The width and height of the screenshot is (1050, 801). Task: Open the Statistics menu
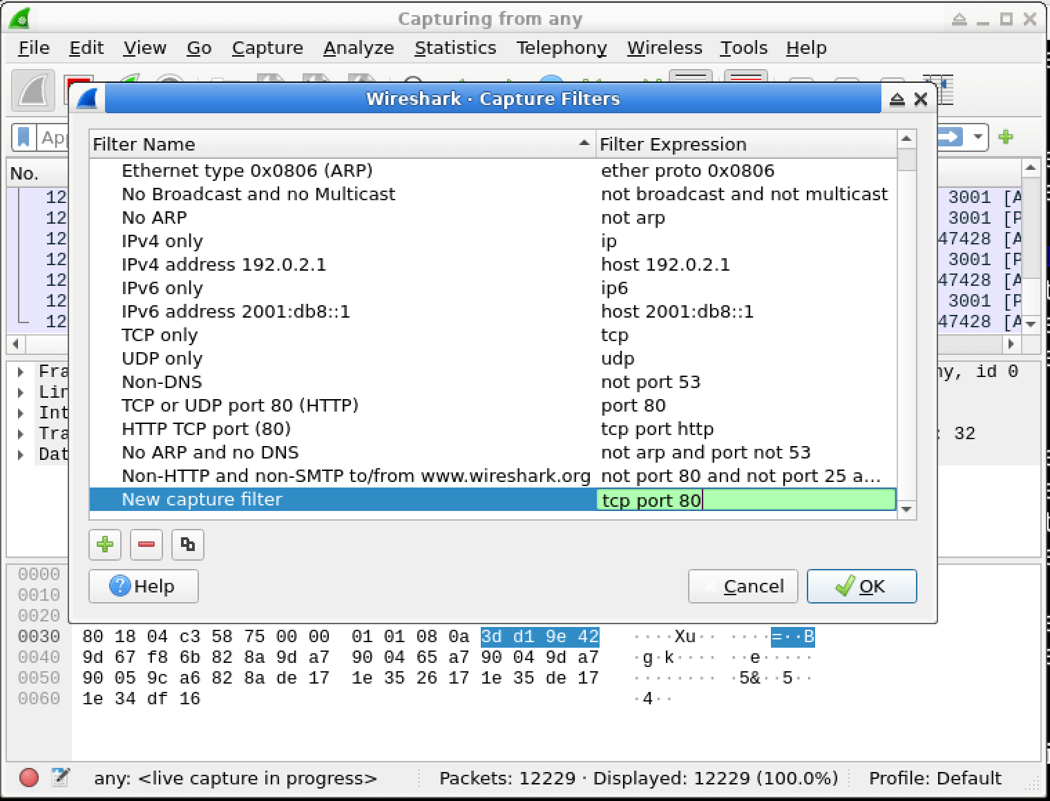pyautogui.click(x=455, y=48)
